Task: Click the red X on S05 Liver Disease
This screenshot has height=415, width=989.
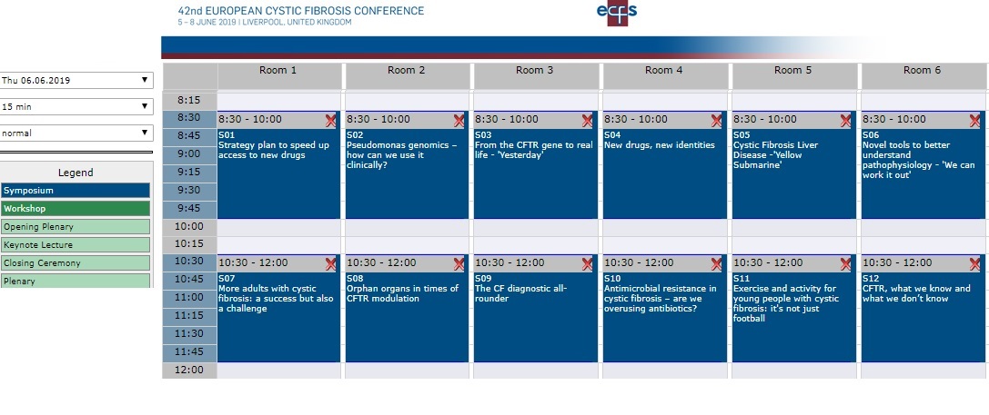Action: (845, 121)
